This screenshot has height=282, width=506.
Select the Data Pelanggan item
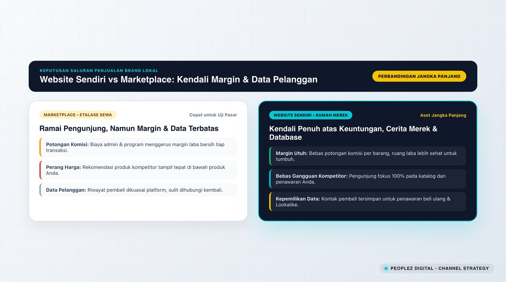click(x=138, y=190)
